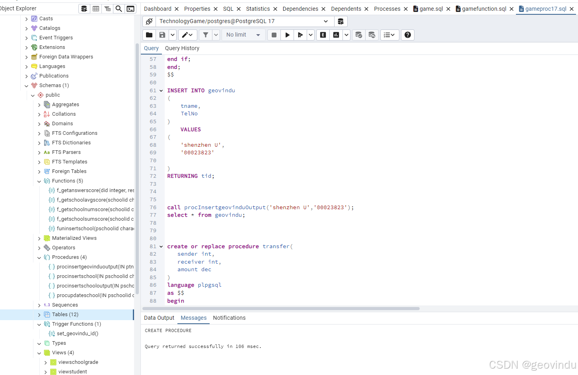Select the Foreign Data Wrappers node
Image resolution: width=578 pixels, height=375 pixels.
click(x=66, y=57)
